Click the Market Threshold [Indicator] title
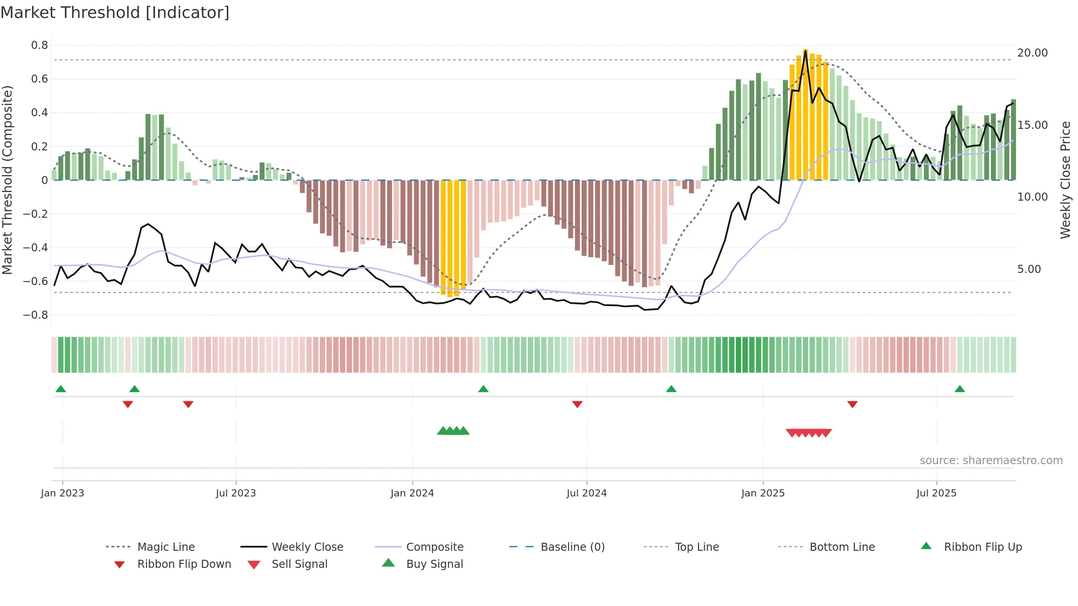Viewport: 1078px width, 606px height. [115, 13]
